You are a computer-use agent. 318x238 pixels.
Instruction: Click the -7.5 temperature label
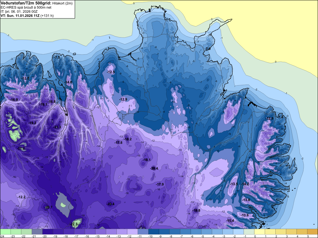pos(57,57)
